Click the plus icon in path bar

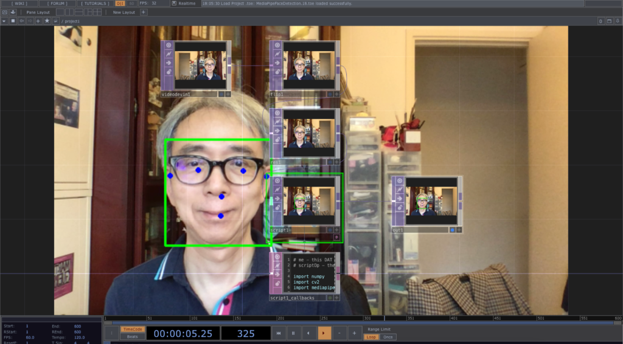click(38, 21)
